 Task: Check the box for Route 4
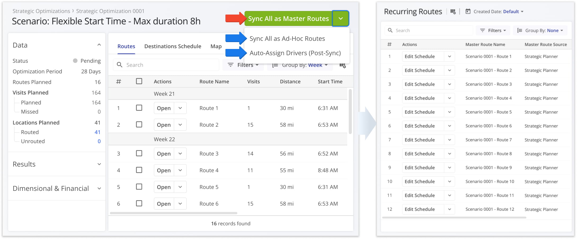[x=139, y=170]
